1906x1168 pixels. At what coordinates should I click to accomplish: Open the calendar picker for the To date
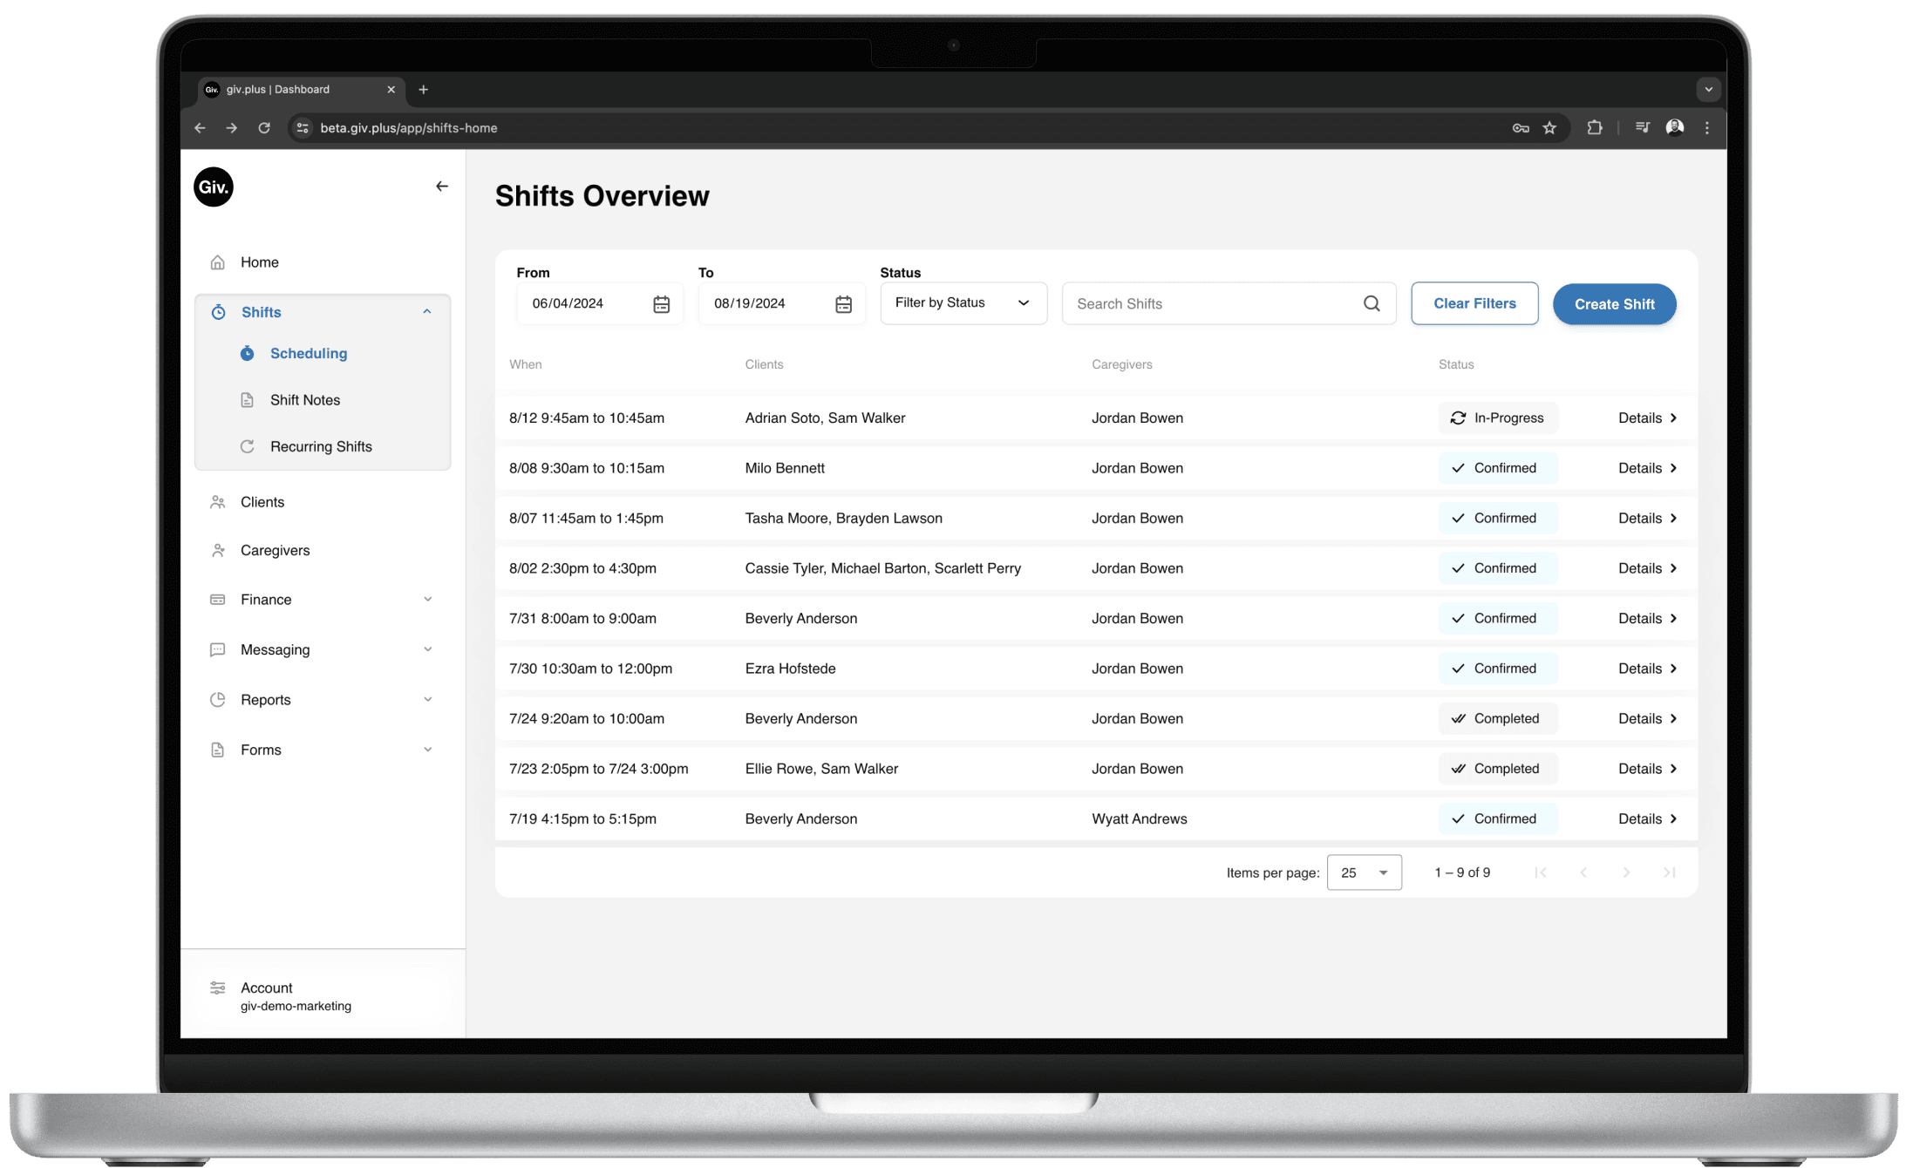(842, 303)
